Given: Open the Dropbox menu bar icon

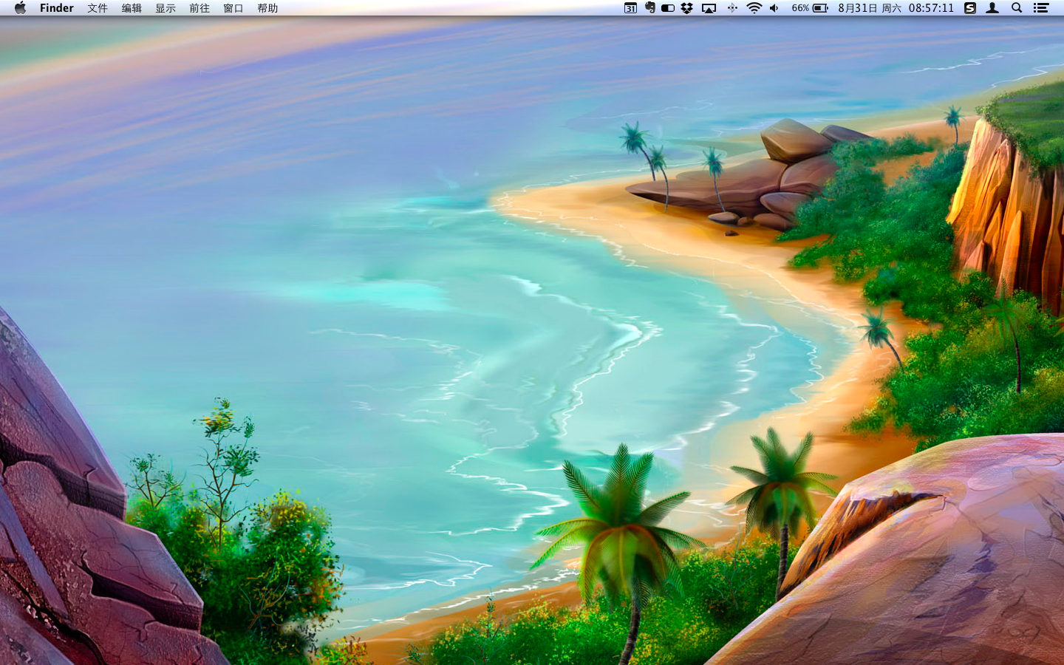Looking at the screenshot, I should pos(687,8).
